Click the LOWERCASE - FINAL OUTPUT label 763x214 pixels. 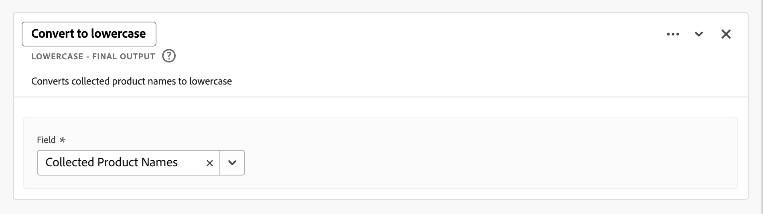point(93,57)
